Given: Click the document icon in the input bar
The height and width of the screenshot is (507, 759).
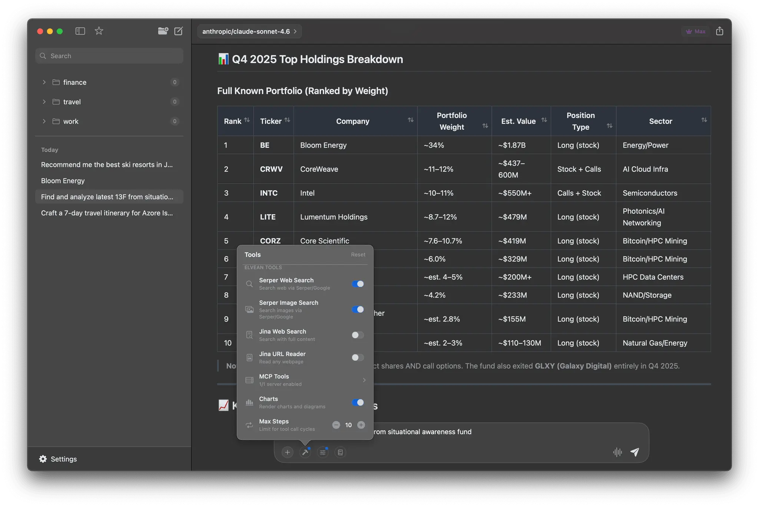Looking at the screenshot, I should tap(340, 452).
